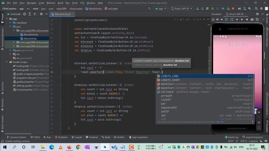Open the Version Control tool window
The height and width of the screenshot is (151, 269).
pos(16,137)
